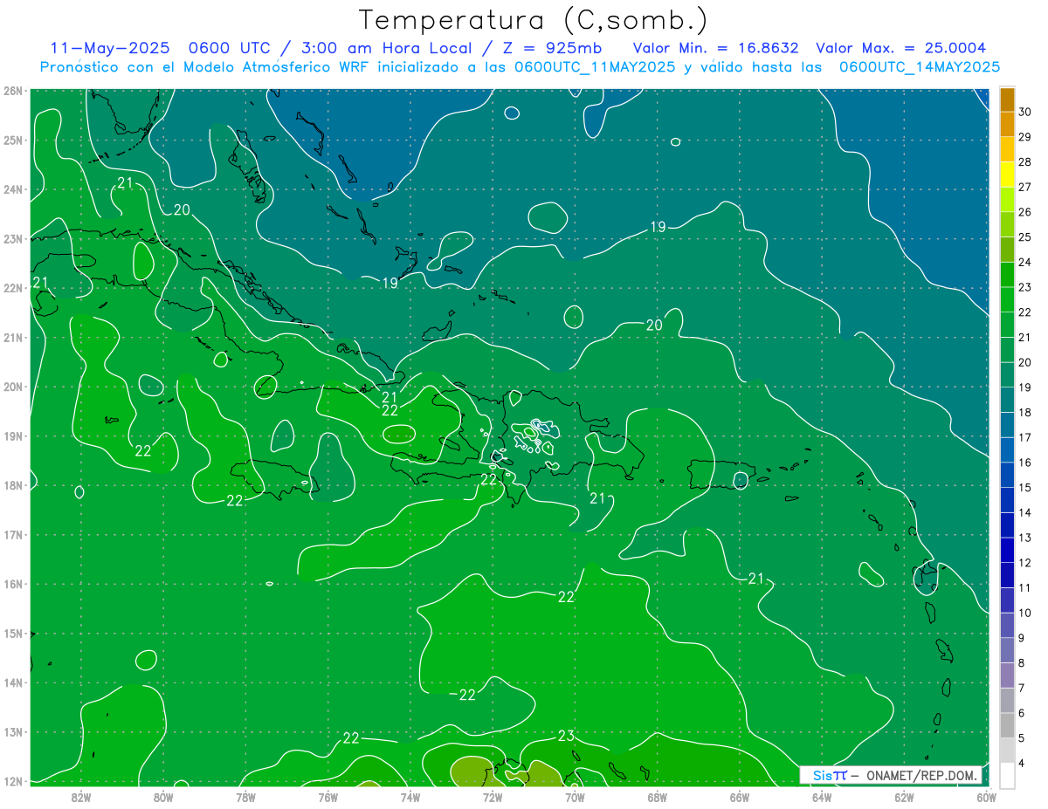Click the '60W' longitude label
1048x809 pixels.
(x=986, y=796)
